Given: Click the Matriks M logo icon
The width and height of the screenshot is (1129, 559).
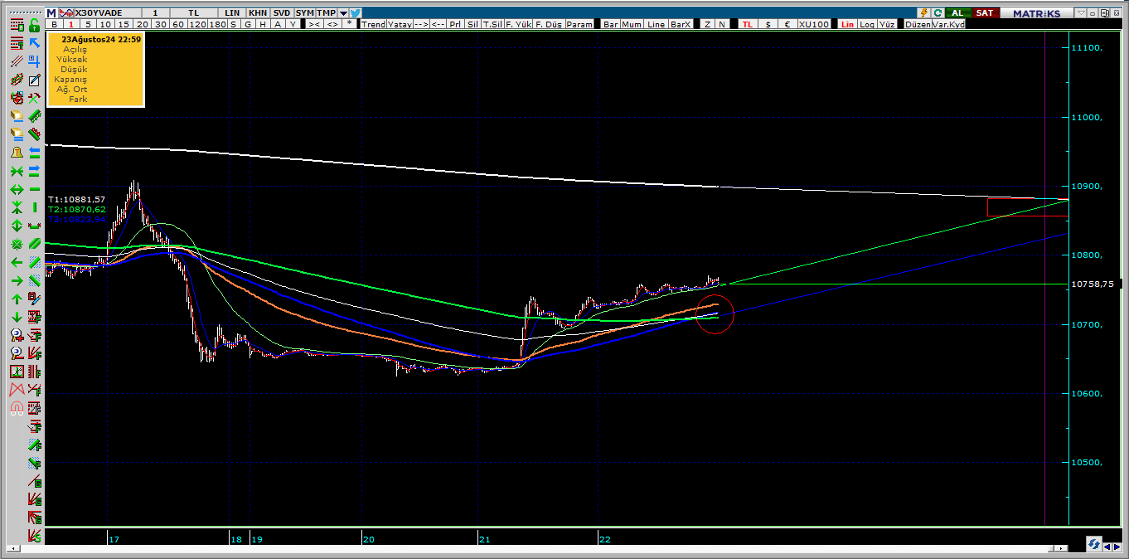Looking at the screenshot, I should [x=51, y=13].
